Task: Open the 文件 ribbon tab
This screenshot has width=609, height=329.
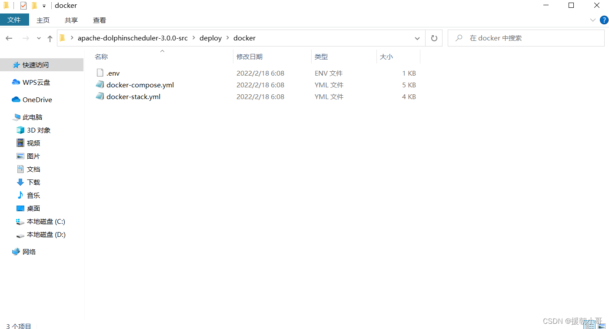Action: [x=14, y=20]
